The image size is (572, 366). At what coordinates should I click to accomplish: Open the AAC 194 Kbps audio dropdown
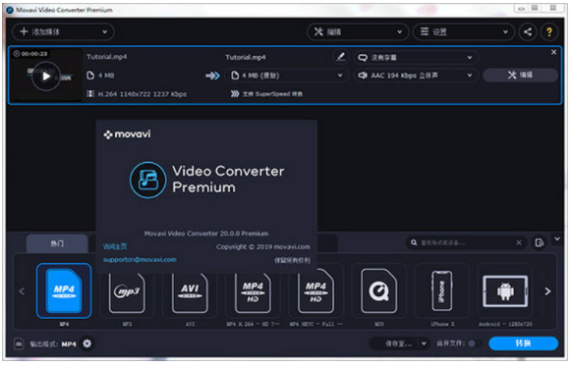pyautogui.click(x=415, y=76)
